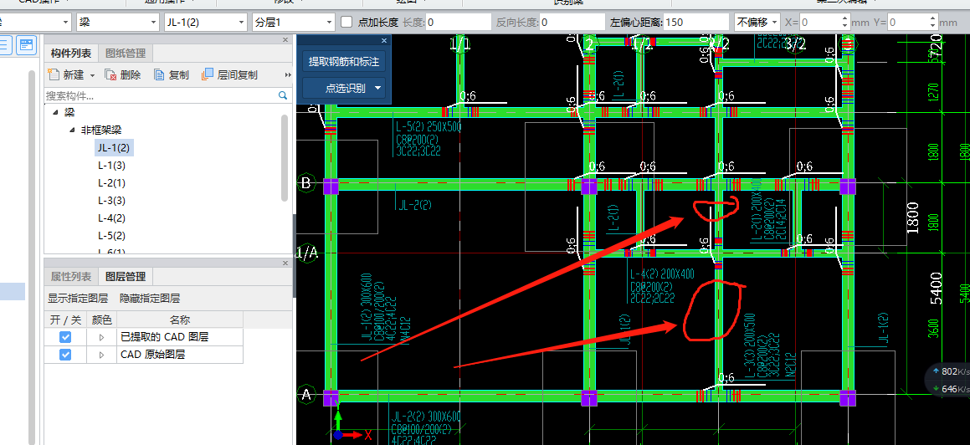Viewport: 970px width, 445px height.
Task: Click the 搜索构件 search field
Action: [x=160, y=96]
